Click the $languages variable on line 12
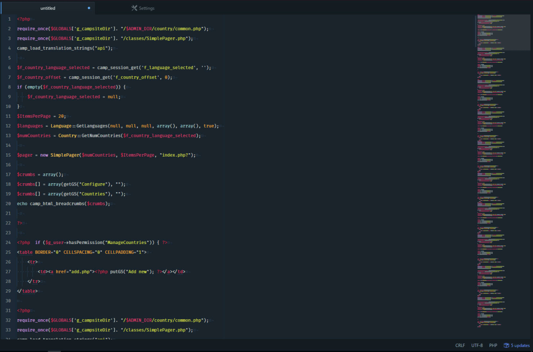Viewport: 533px width, 352px height. pos(30,126)
